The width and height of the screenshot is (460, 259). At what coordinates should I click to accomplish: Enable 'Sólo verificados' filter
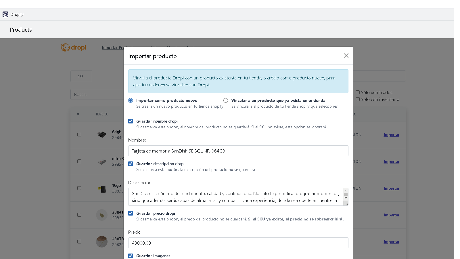click(358, 92)
